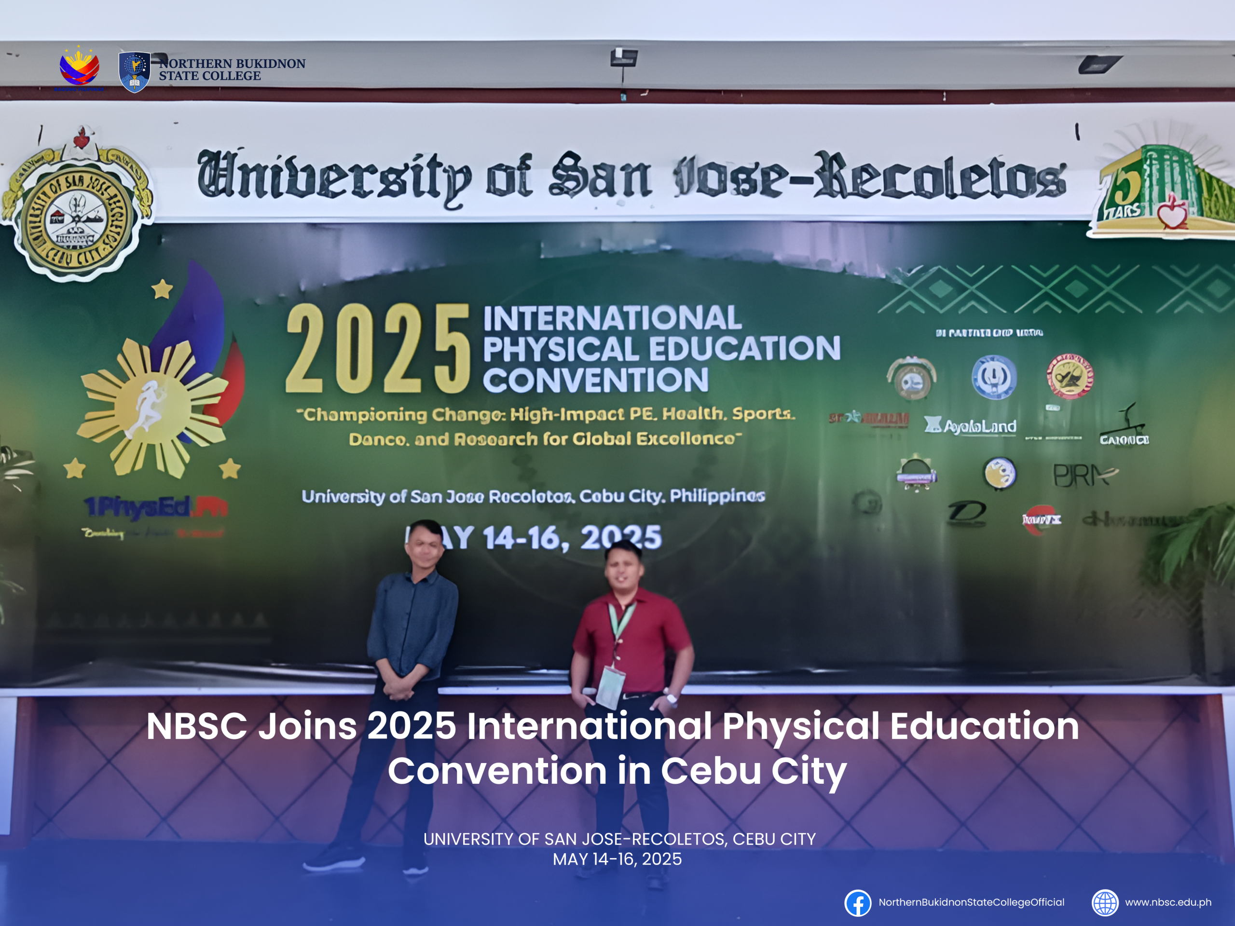This screenshot has height=926, width=1235.
Task: Click "INTERNATIONAL PHYSICAL EDUCATION CONVENTION" banner title
Action: coord(661,349)
